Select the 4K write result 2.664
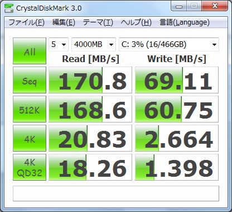 177,138
